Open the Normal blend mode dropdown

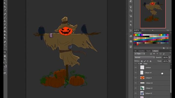(x=144, y=57)
